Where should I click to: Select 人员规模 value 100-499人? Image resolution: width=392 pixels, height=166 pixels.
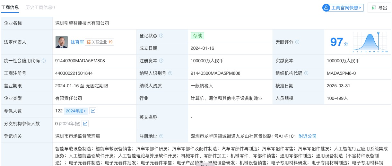(337, 98)
